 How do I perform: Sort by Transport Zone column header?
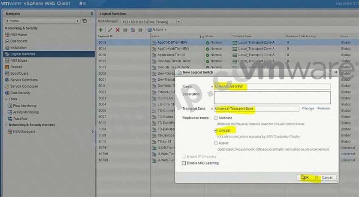tap(242, 36)
